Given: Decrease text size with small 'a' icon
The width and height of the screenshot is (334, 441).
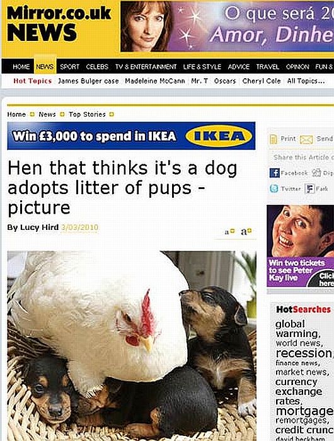Looking at the screenshot, I should click(x=229, y=232).
